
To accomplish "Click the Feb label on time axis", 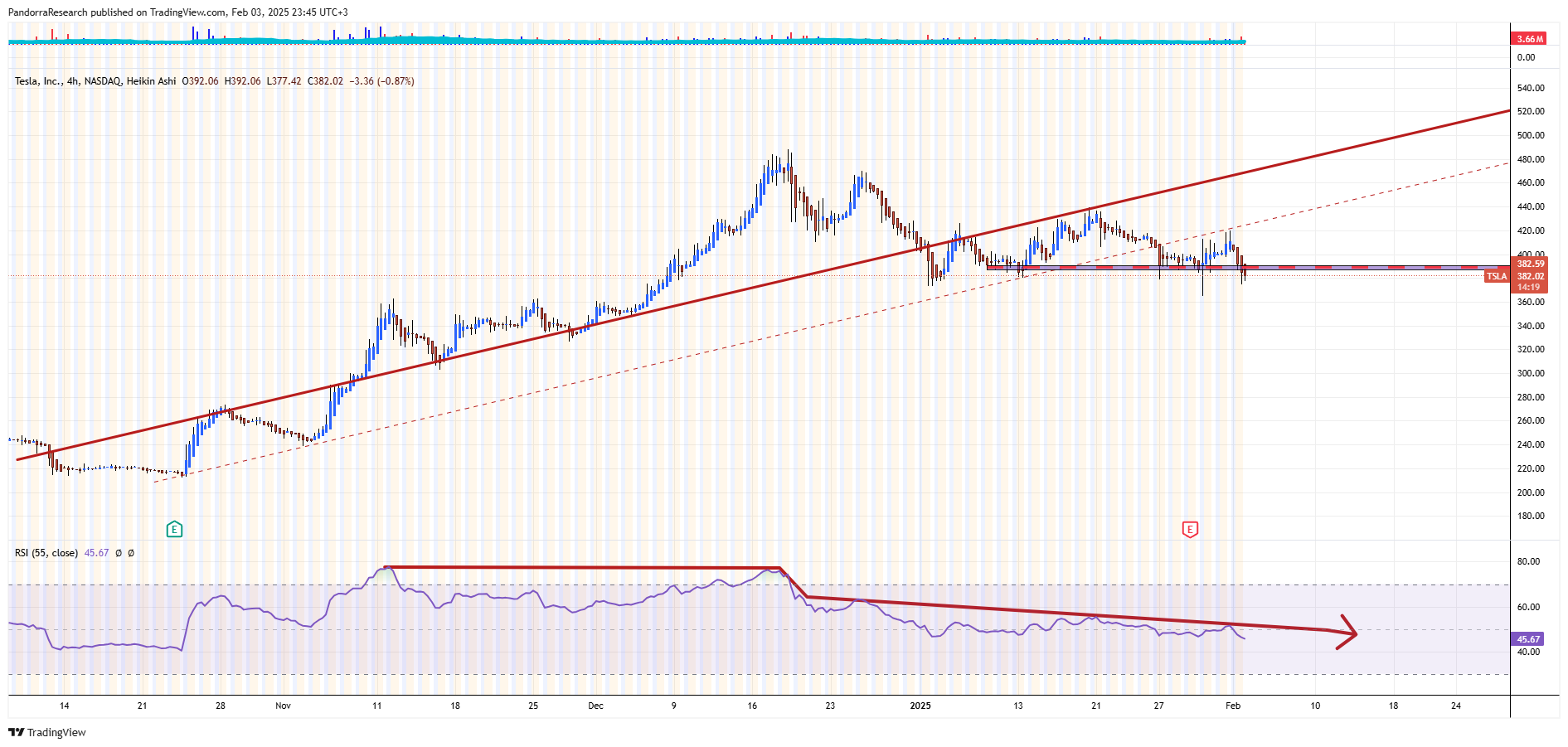I will [x=1233, y=706].
